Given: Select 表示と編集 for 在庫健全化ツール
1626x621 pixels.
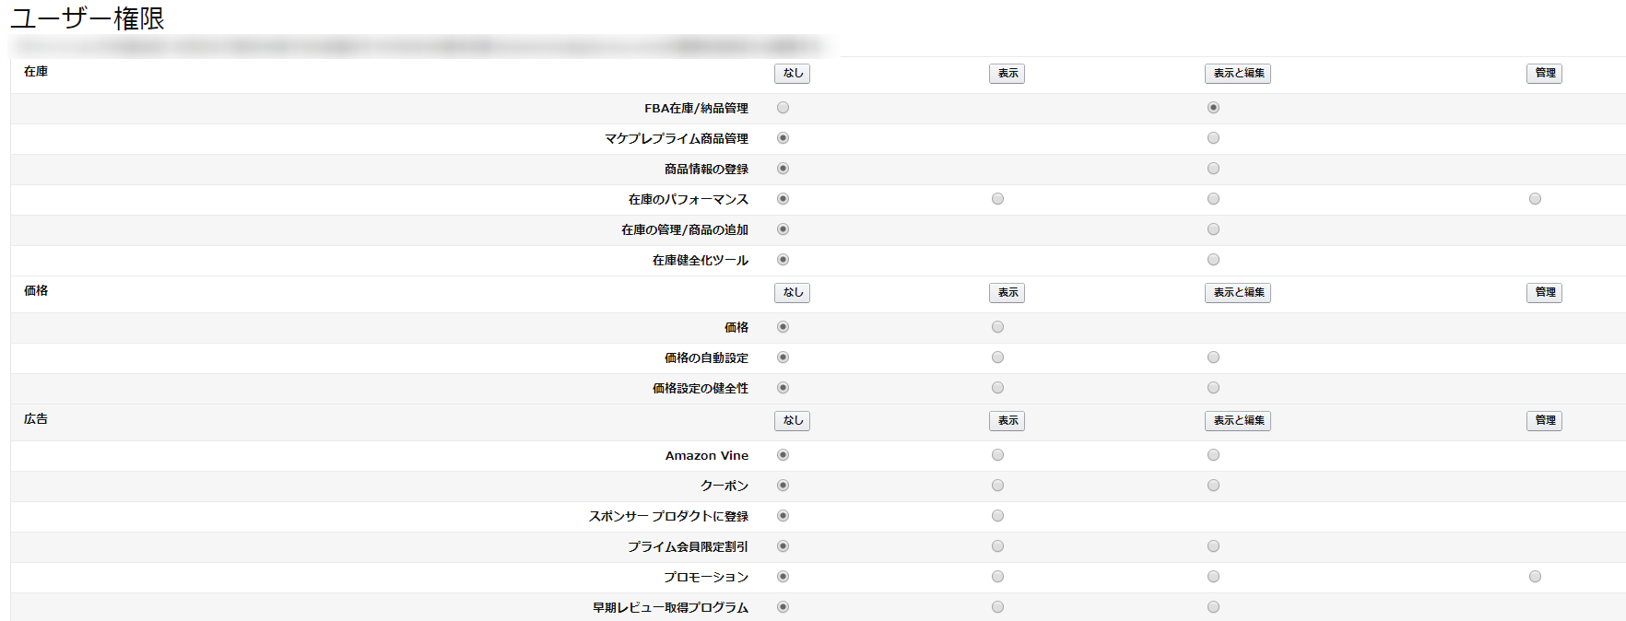Looking at the screenshot, I should click(x=1213, y=260).
